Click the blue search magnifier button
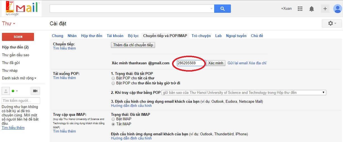Image resolution: width=343 pixels, height=142 pixels. (222, 9)
